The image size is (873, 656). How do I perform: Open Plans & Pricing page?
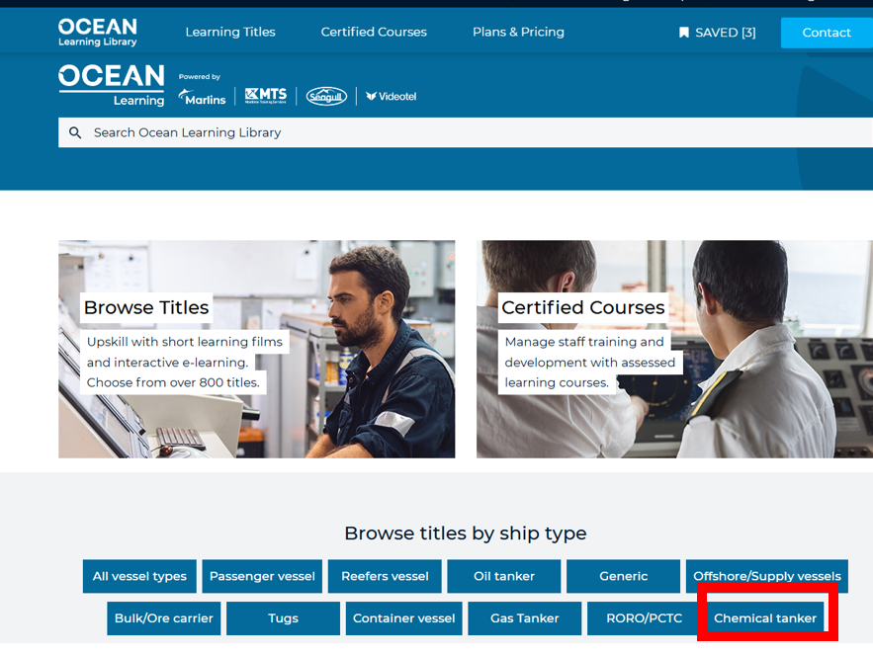517,31
